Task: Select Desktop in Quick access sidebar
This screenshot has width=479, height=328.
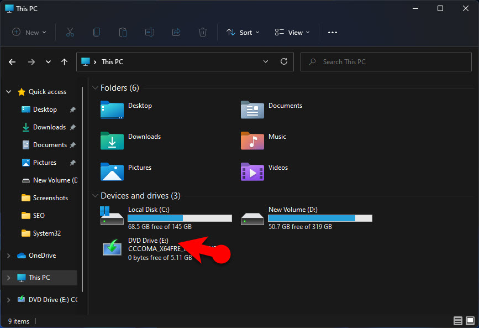Action: pyautogui.click(x=45, y=110)
